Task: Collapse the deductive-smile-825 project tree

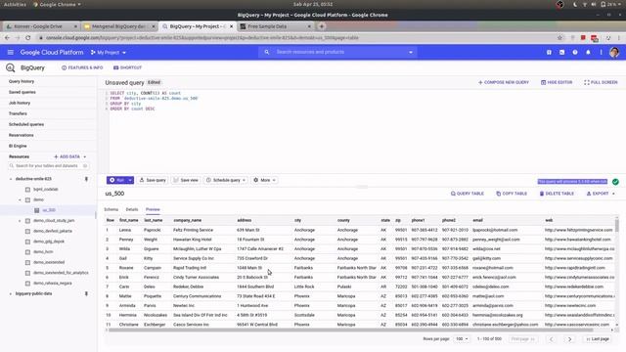Action: click(x=11, y=179)
